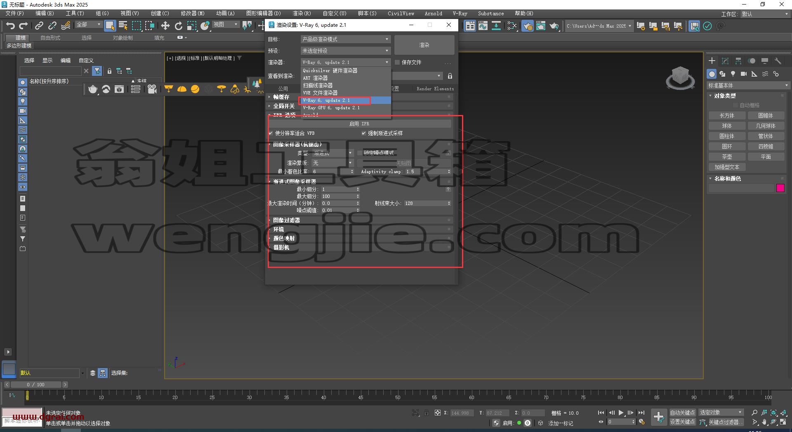
Task: Click the 渲染 render button
Action: click(424, 45)
